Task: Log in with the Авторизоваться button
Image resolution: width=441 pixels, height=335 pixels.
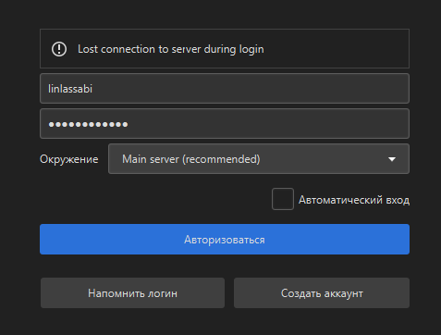Action: point(225,240)
